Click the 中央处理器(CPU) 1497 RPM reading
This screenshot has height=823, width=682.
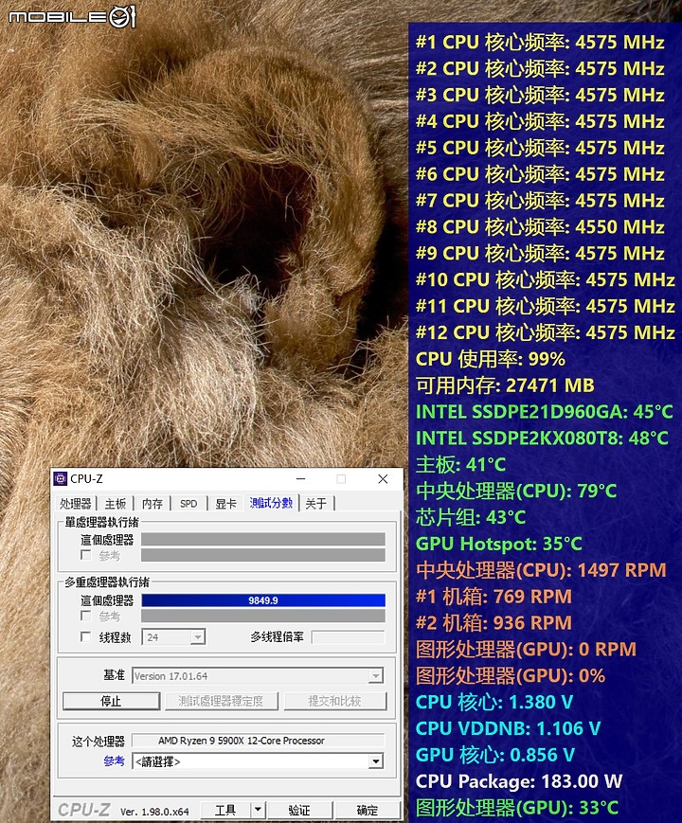pyautogui.click(x=541, y=570)
